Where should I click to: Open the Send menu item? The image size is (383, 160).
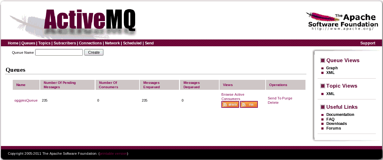tap(149, 43)
